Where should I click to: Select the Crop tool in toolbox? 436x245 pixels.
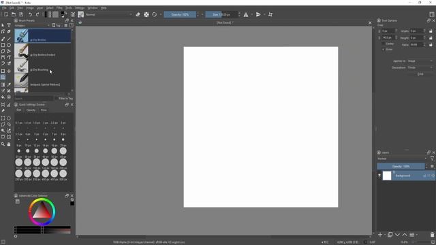pos(3,78)
